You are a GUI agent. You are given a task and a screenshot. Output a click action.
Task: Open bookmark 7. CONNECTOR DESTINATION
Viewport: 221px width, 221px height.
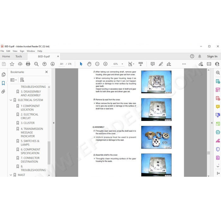[30, 160]
